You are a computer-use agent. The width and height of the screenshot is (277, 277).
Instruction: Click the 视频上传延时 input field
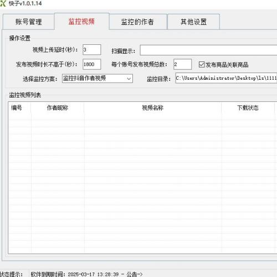(92, 49)
